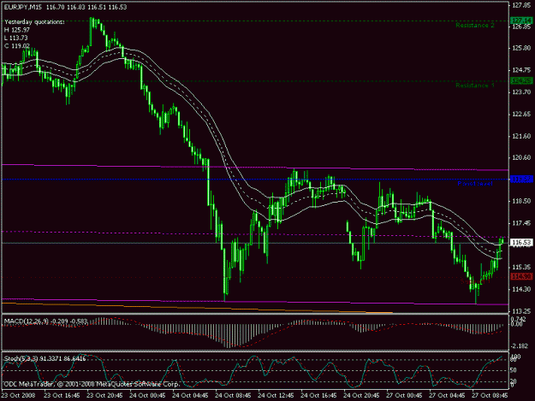535x401 pixels.
Task: Select the 'Resistance 2' level label
Action: [474, 25]
